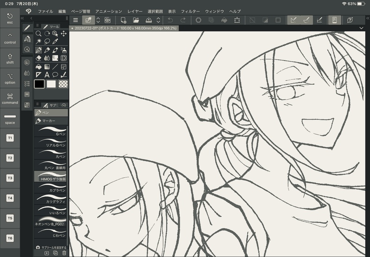The height and width of the screenshot is (257, 370).
Task: Open the ファイル menu
Action: (x=45, y=11)
